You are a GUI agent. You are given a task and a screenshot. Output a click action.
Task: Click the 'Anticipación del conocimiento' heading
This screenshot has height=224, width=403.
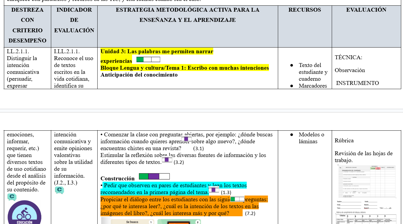139,75
